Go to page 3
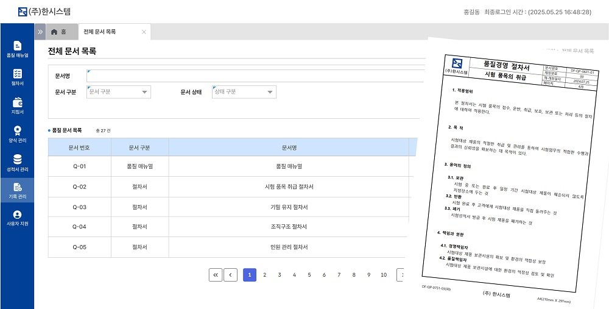Viewport: 609px width, 309px height. 280,275
